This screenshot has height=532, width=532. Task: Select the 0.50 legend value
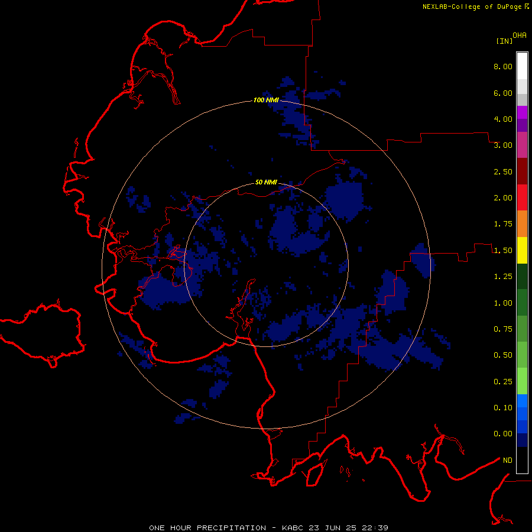click(x=503, y=355)
